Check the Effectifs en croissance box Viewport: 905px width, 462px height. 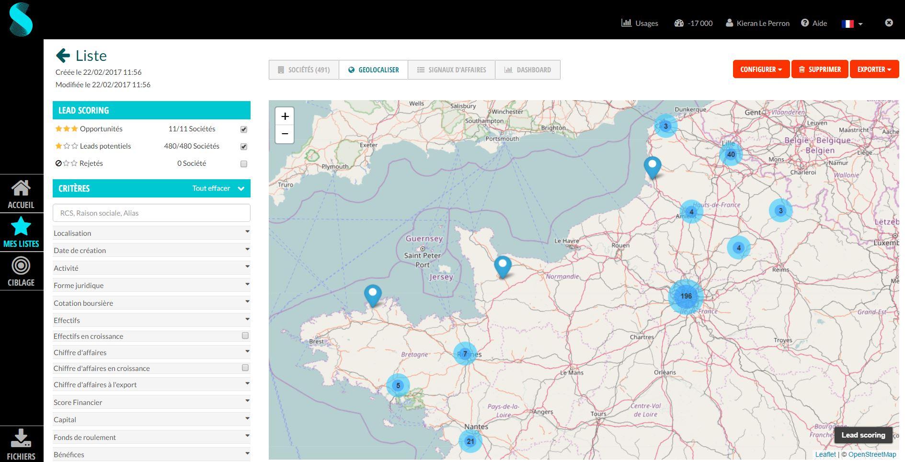[x=244, y=335]
